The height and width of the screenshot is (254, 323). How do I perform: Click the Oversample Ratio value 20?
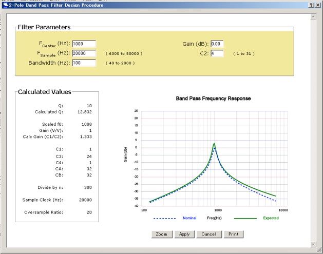89,212
